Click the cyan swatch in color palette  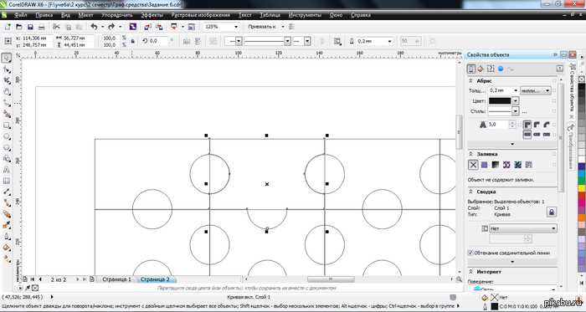[582, 173]
